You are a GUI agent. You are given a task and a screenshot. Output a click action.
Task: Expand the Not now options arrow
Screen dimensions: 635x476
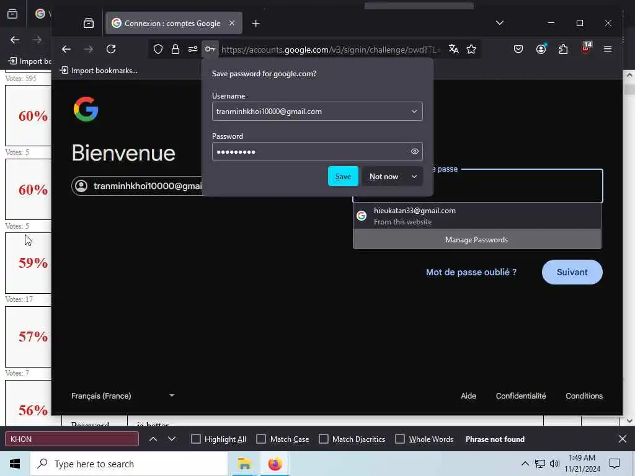(x=414, y=177)
